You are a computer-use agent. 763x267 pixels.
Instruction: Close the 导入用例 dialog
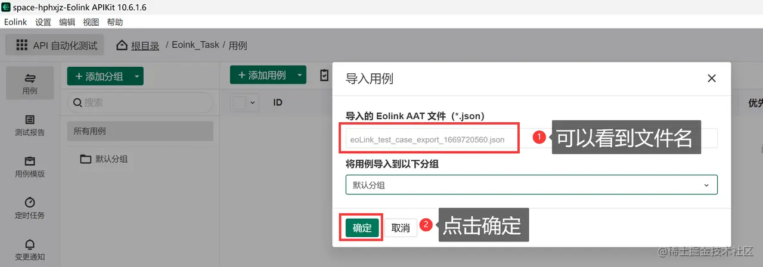click(711, 78)
